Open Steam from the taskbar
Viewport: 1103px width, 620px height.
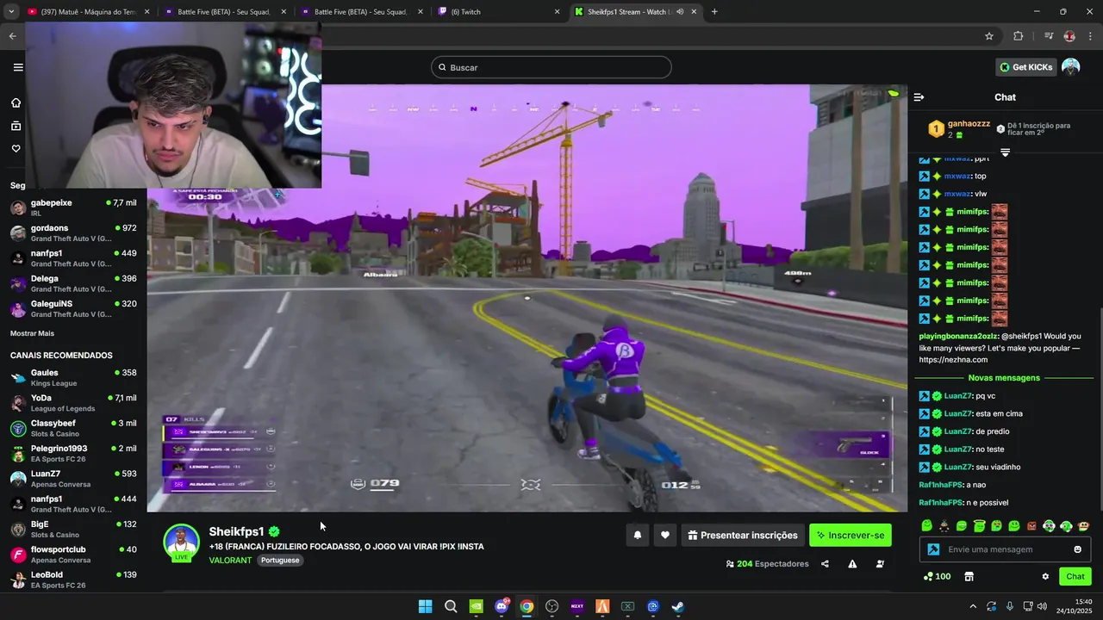coord(678,606)
